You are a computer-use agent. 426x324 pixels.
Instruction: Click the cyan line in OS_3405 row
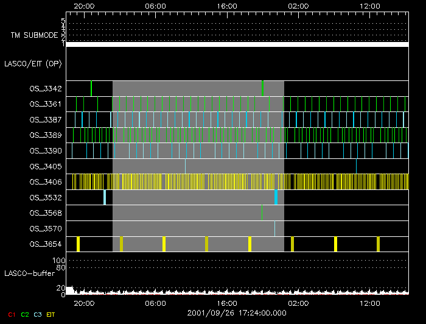(185, 166)
